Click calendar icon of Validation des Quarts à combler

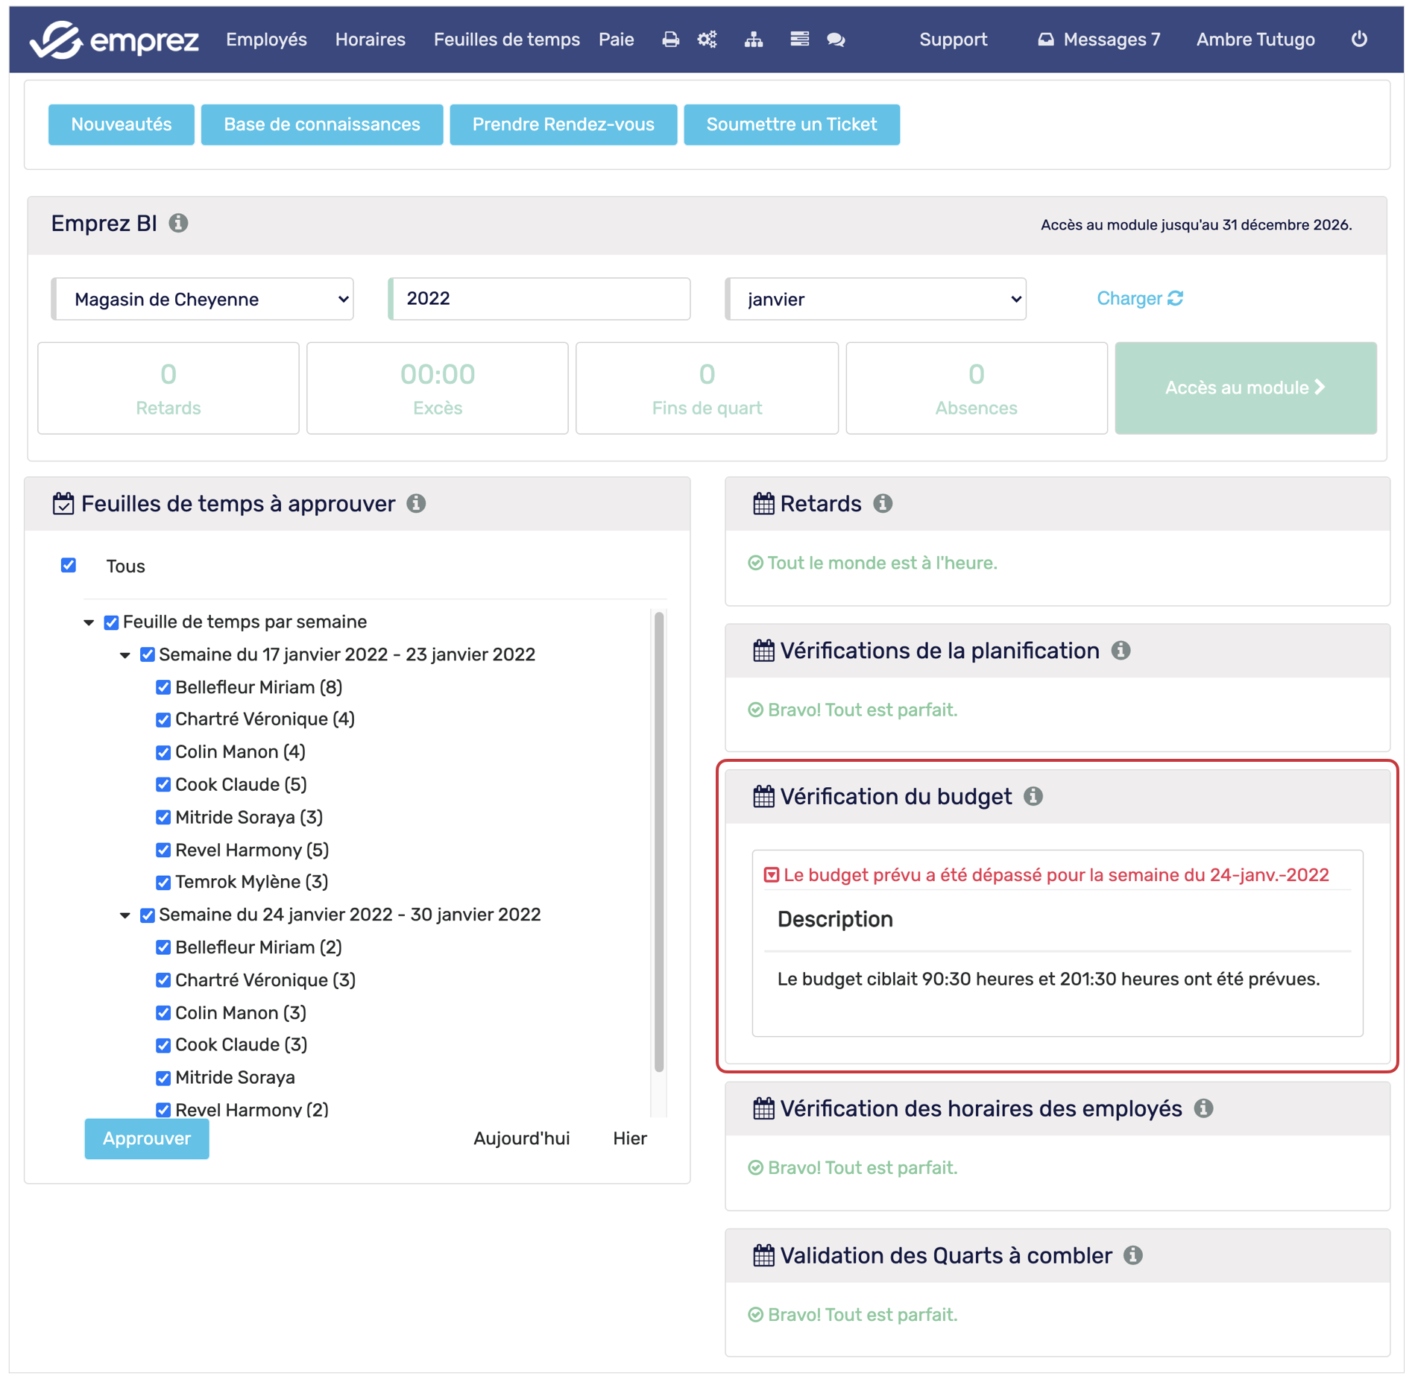click(x=763, y=1255)
